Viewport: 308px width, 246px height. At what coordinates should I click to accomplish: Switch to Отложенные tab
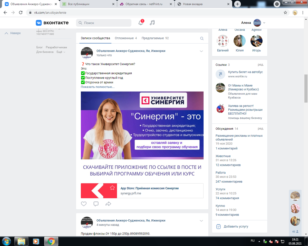click(126, 38)
